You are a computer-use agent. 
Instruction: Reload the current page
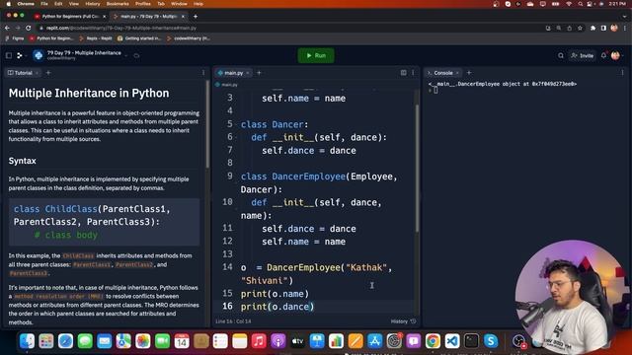(x=29, y=28)
